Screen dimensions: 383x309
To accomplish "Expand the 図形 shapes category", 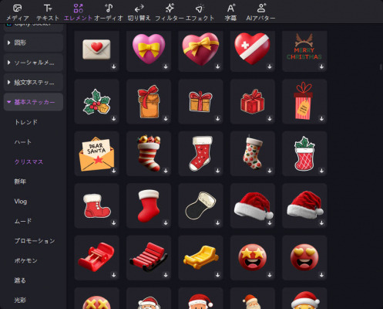I will 33,42.
